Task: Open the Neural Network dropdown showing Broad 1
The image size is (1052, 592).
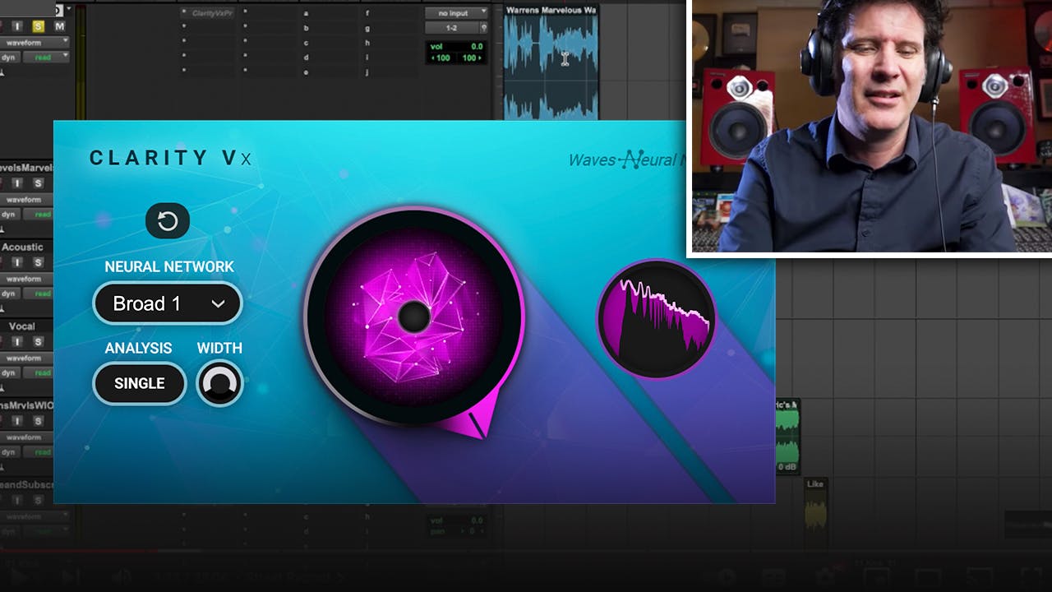Action: click(168, 303)
